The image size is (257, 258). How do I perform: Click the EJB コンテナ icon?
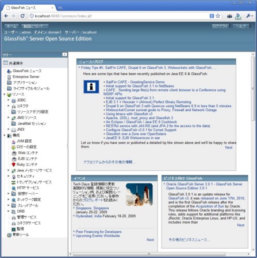click(14, 159)
